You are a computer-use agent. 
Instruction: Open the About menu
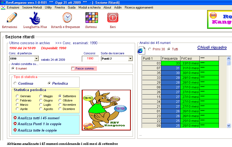point(107,7)
